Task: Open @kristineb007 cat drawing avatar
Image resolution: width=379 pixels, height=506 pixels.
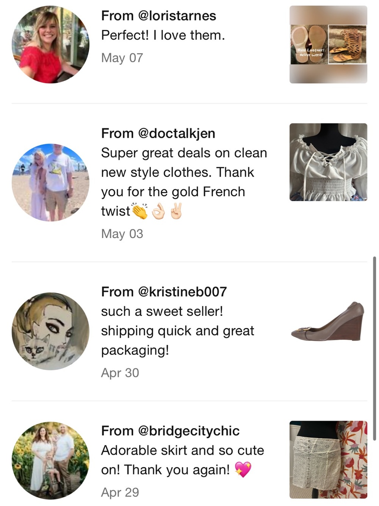Action: 51,331
